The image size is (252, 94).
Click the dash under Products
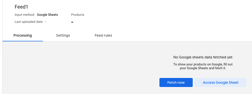[72, 22]
